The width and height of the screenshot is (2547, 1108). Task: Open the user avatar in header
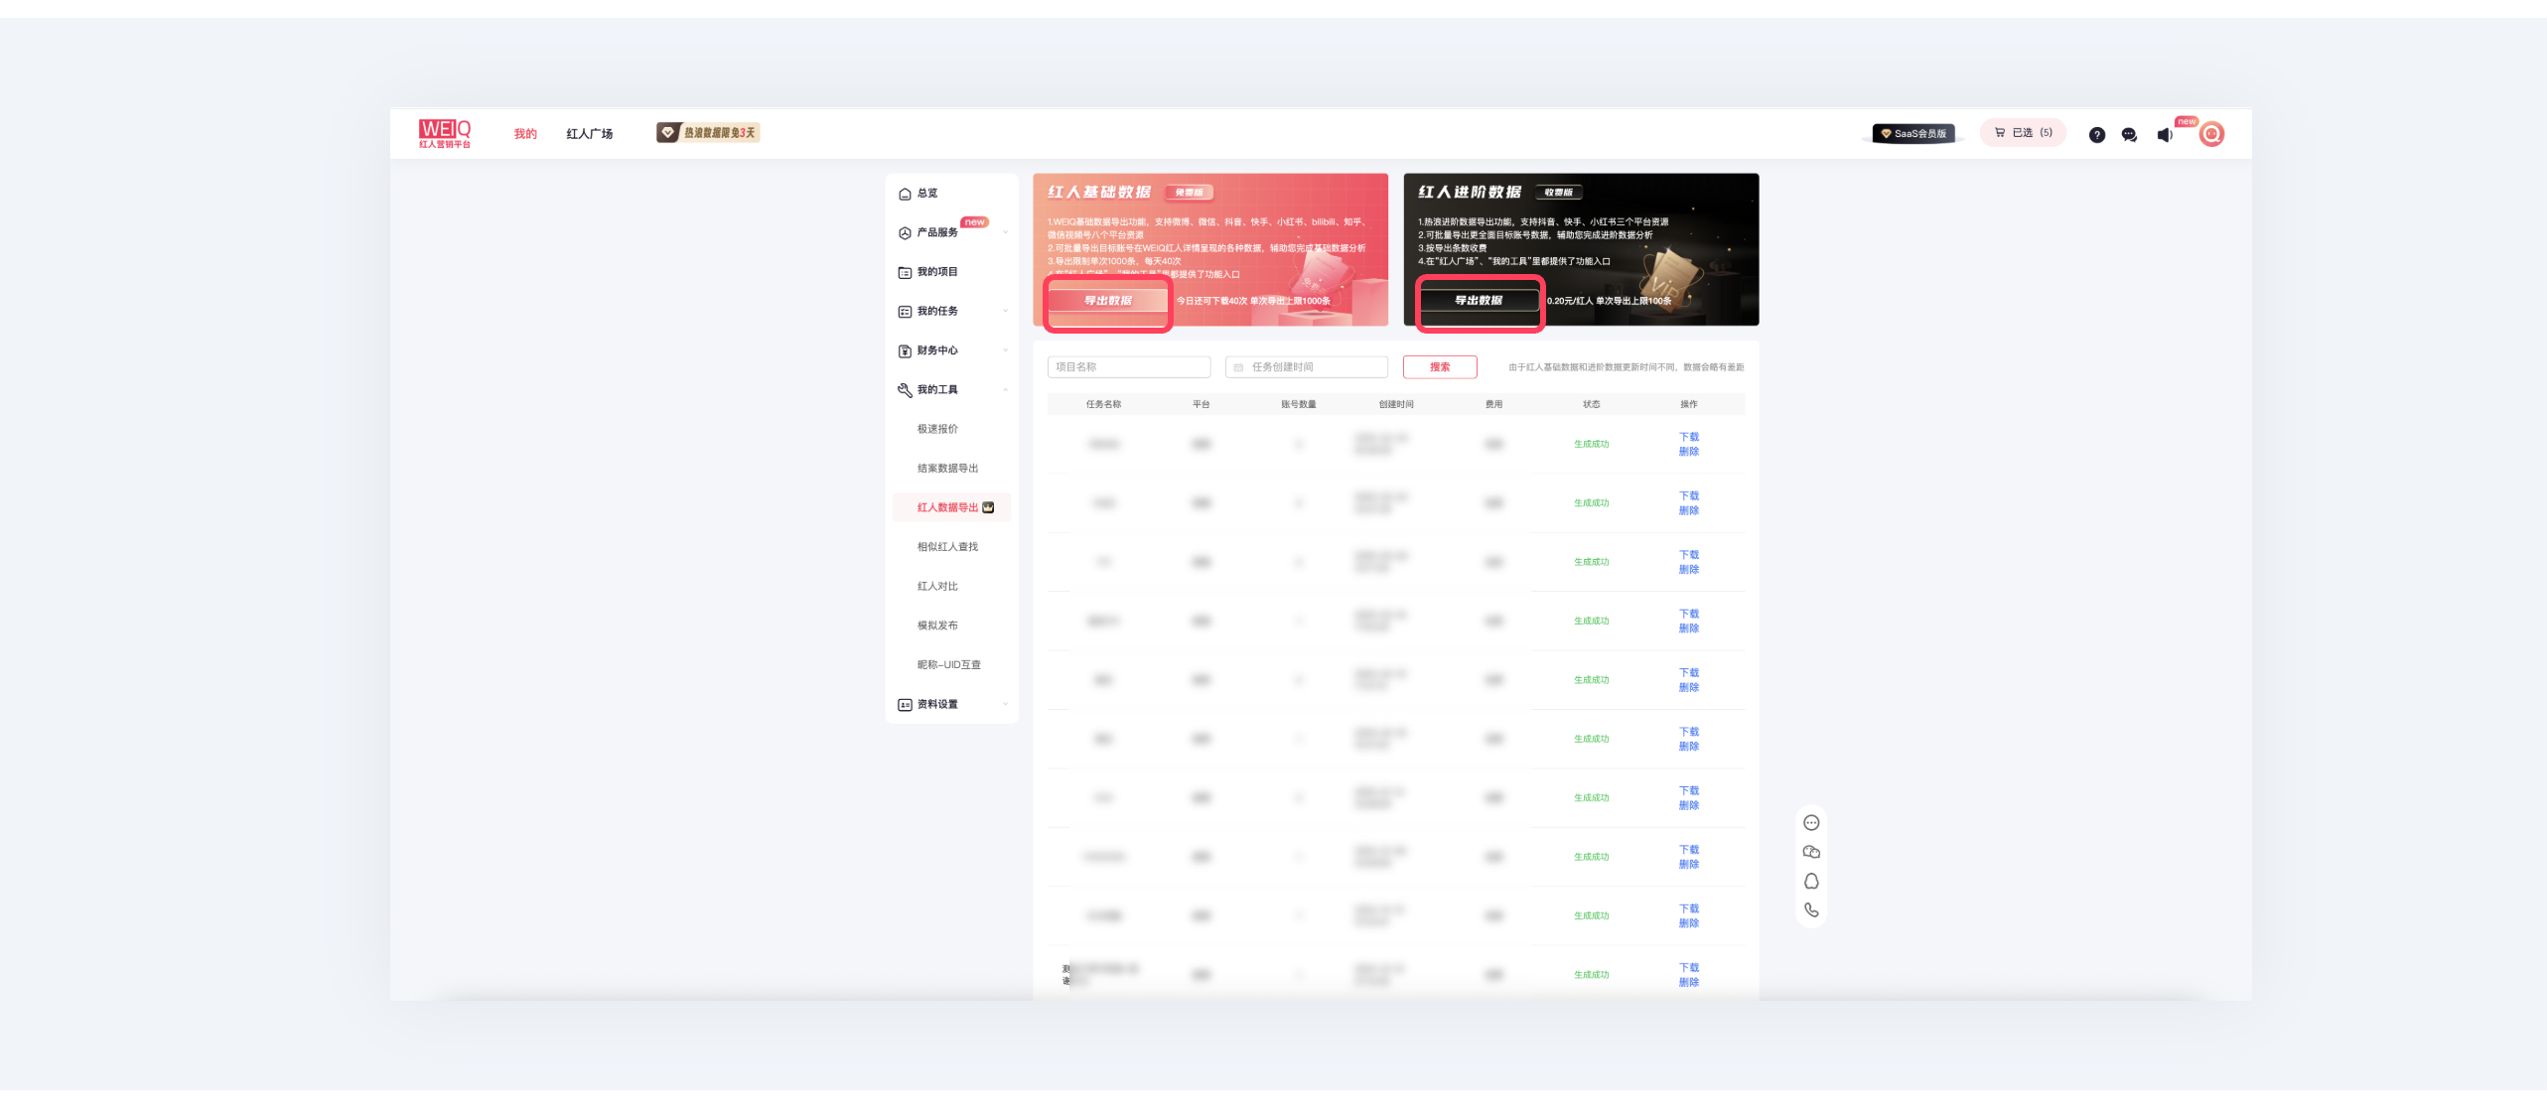click(x=2211, y=134)
